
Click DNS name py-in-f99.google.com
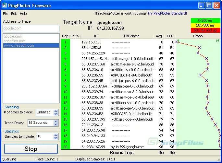[x=128, y=147]
